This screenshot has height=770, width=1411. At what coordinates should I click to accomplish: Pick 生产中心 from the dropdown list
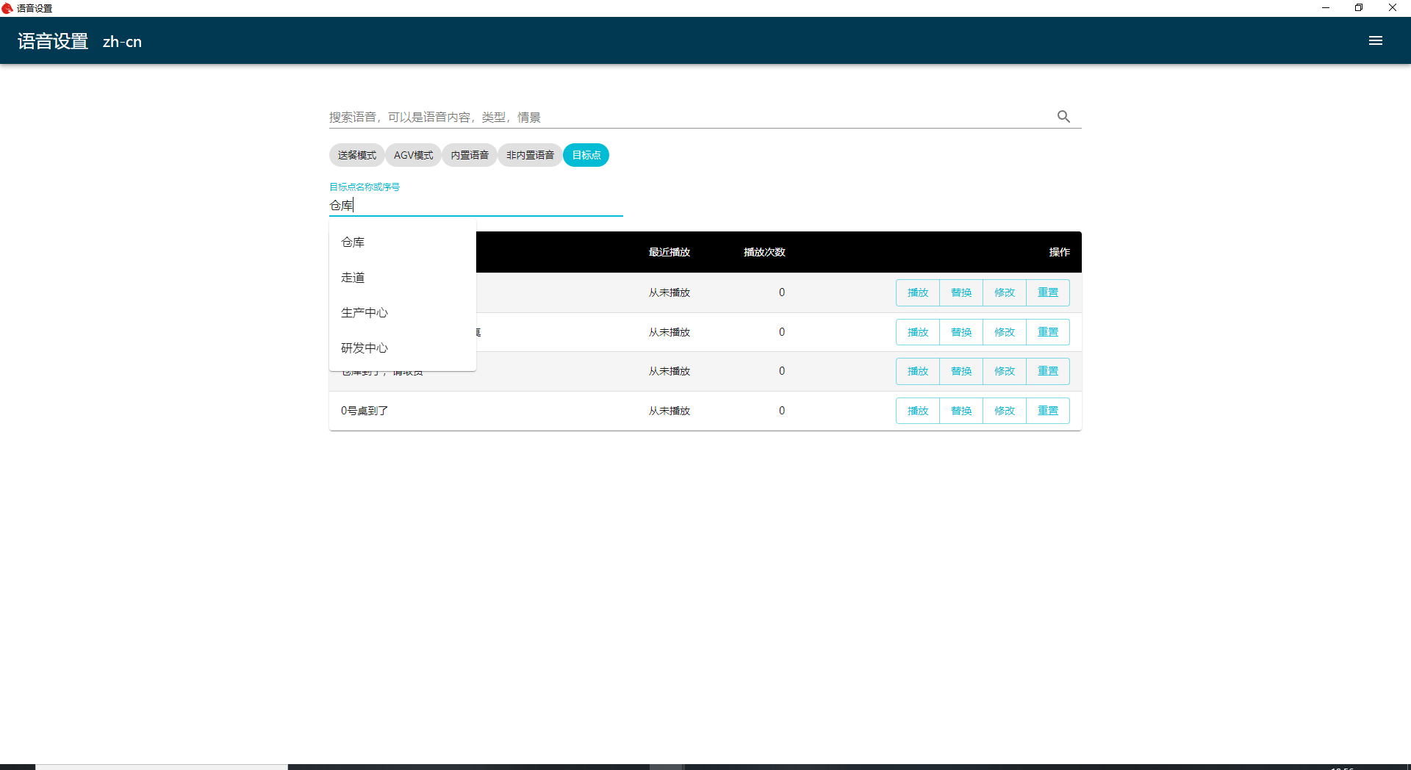click(365, 313)
